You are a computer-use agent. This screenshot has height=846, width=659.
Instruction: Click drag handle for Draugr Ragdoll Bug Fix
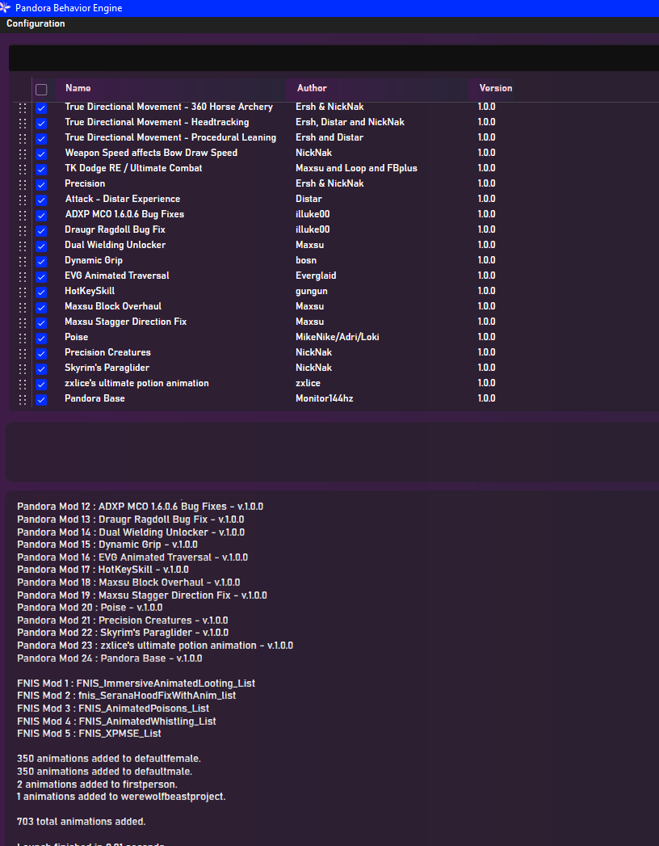[x=22, y=231]
